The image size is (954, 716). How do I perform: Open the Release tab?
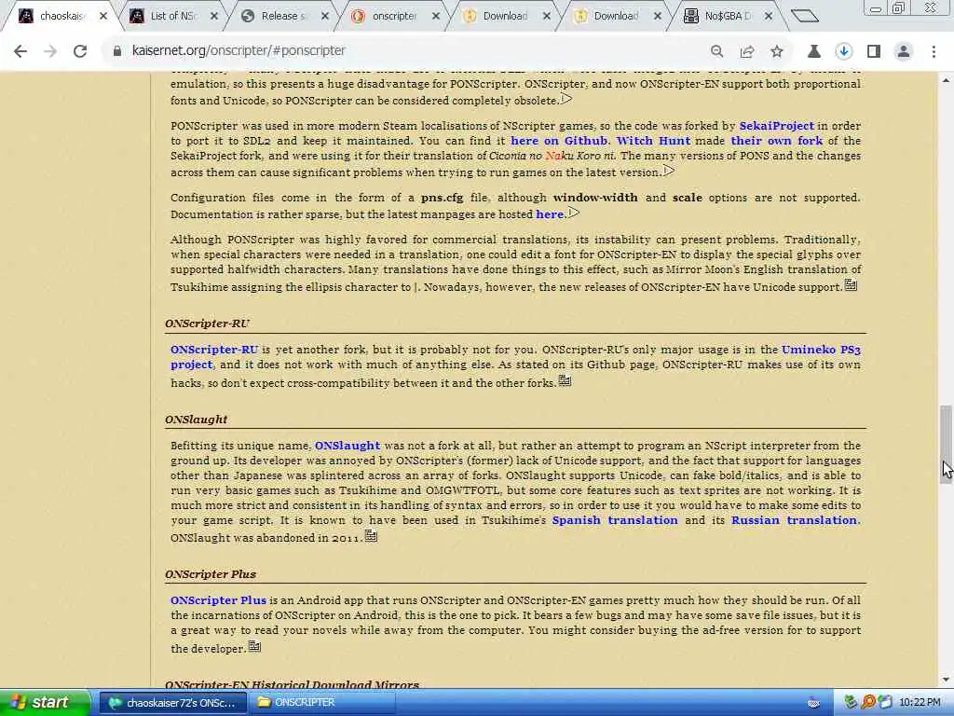pos(283,16)
